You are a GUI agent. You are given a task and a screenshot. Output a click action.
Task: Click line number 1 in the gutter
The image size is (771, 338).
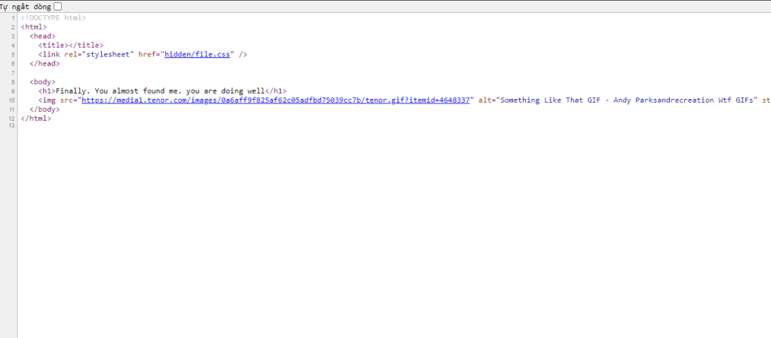tap(14, 18)
